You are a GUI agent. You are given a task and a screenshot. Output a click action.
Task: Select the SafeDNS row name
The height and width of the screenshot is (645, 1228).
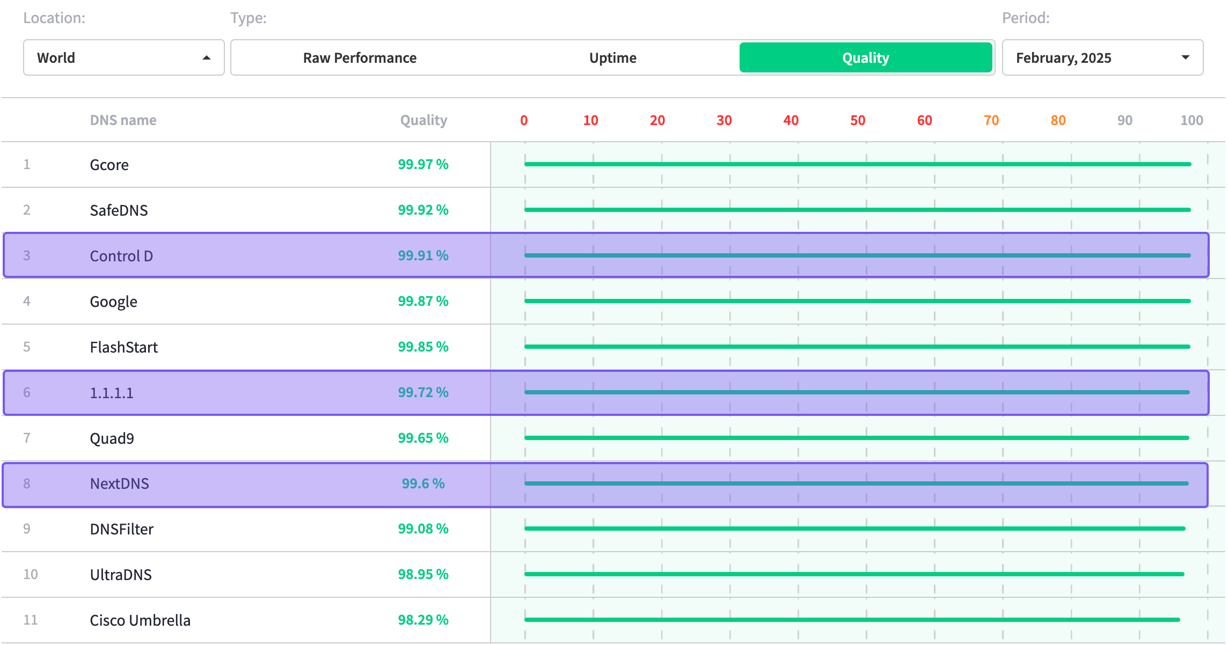119,210
